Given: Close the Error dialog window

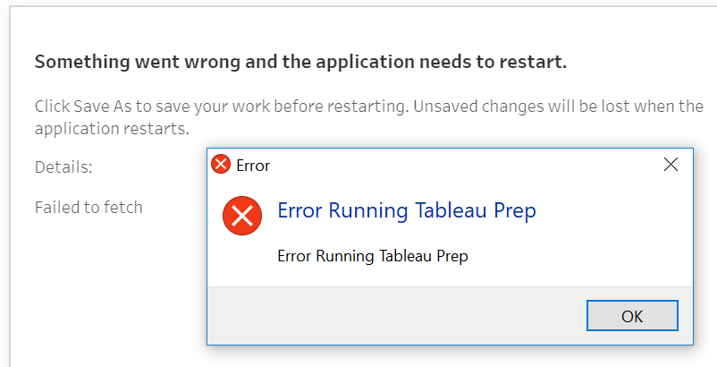Looking at the screenshot, I should click(671, 165).
